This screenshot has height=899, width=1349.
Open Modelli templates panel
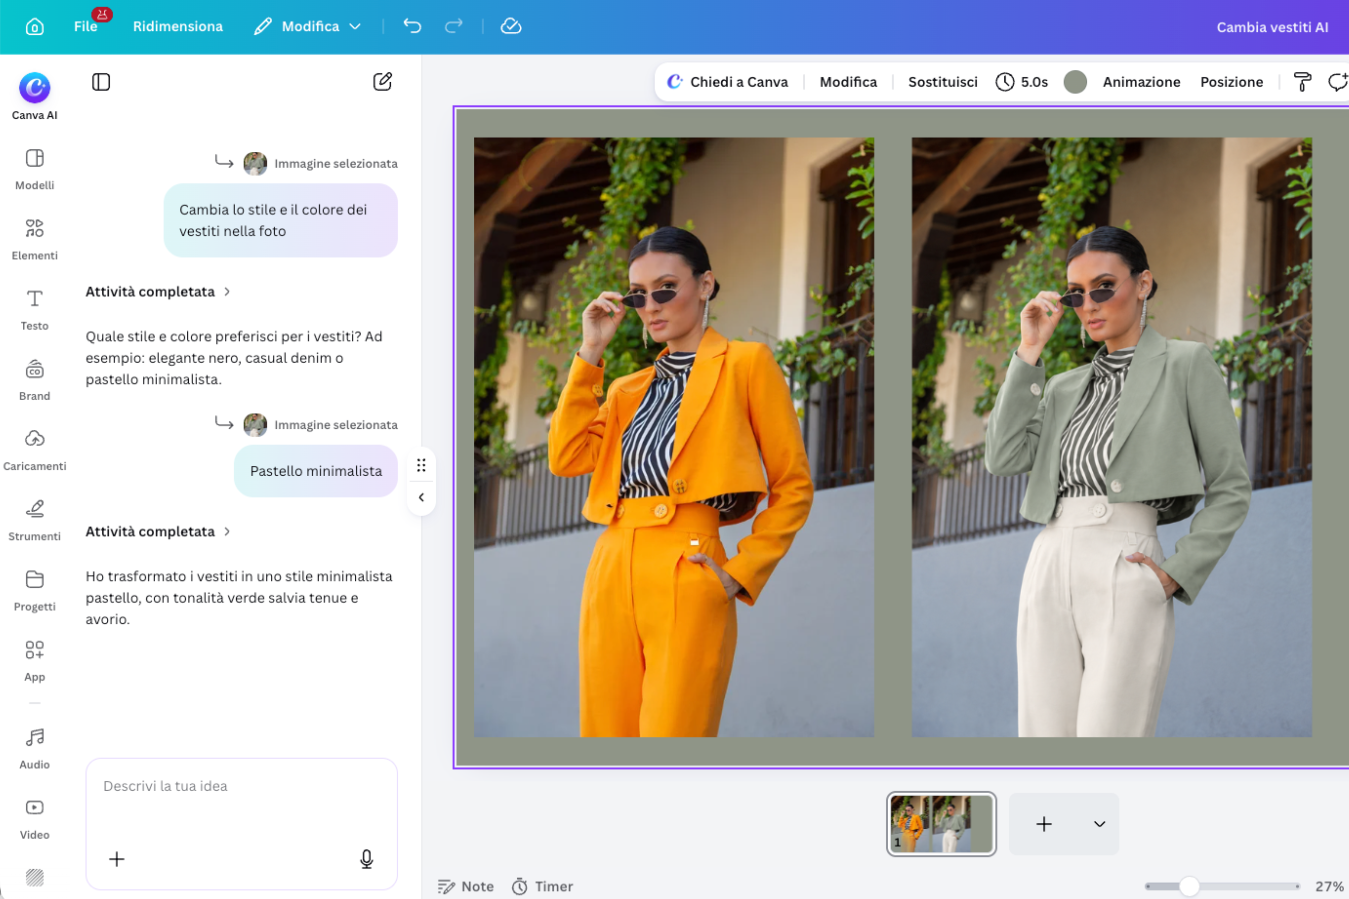(x=34, y=169)
